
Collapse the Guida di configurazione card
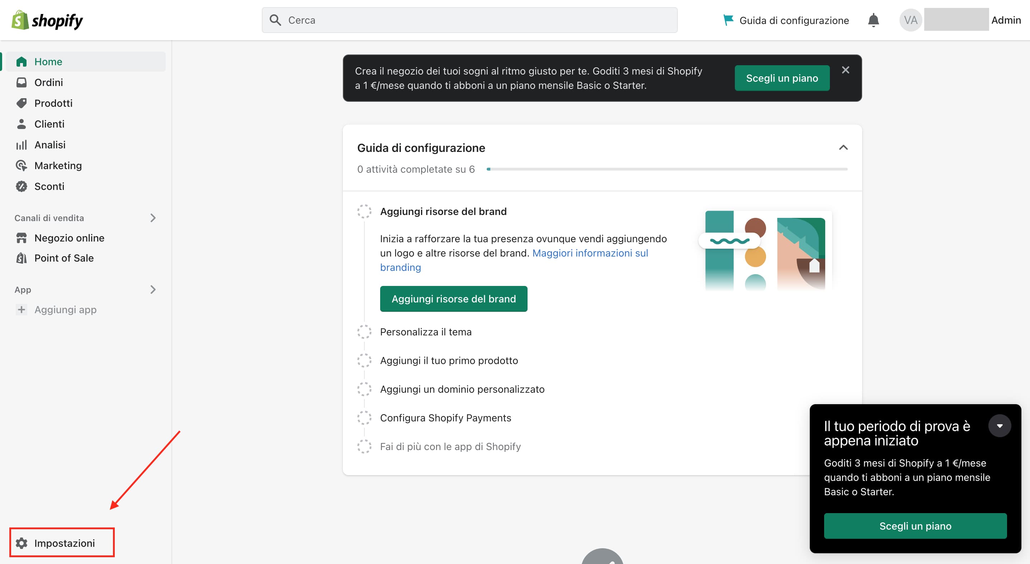pyautogui.click(x=843, y=147)
